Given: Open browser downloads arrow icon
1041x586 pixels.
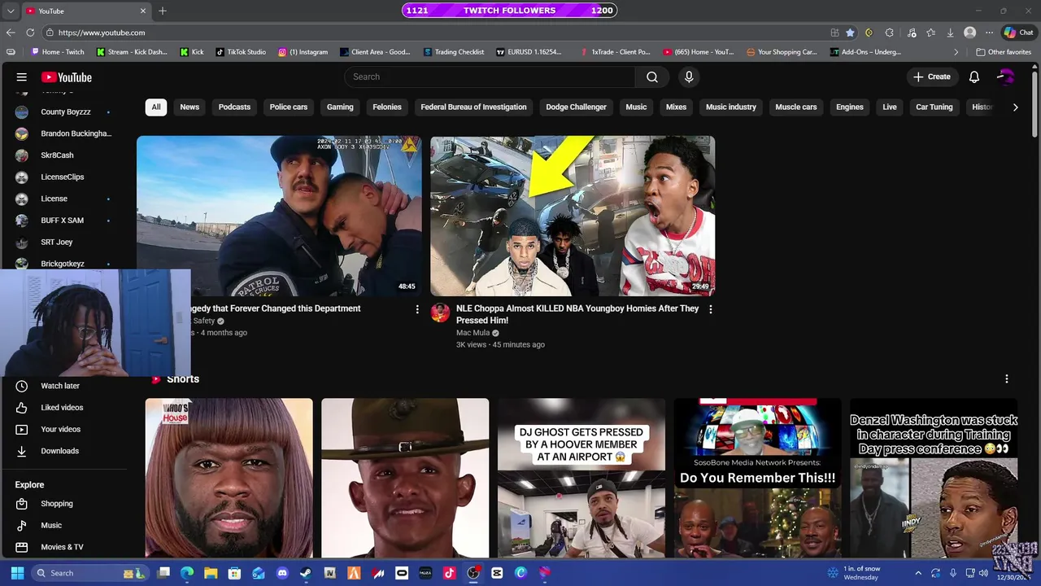Looking at the screenshot, I should click(950, 33).
